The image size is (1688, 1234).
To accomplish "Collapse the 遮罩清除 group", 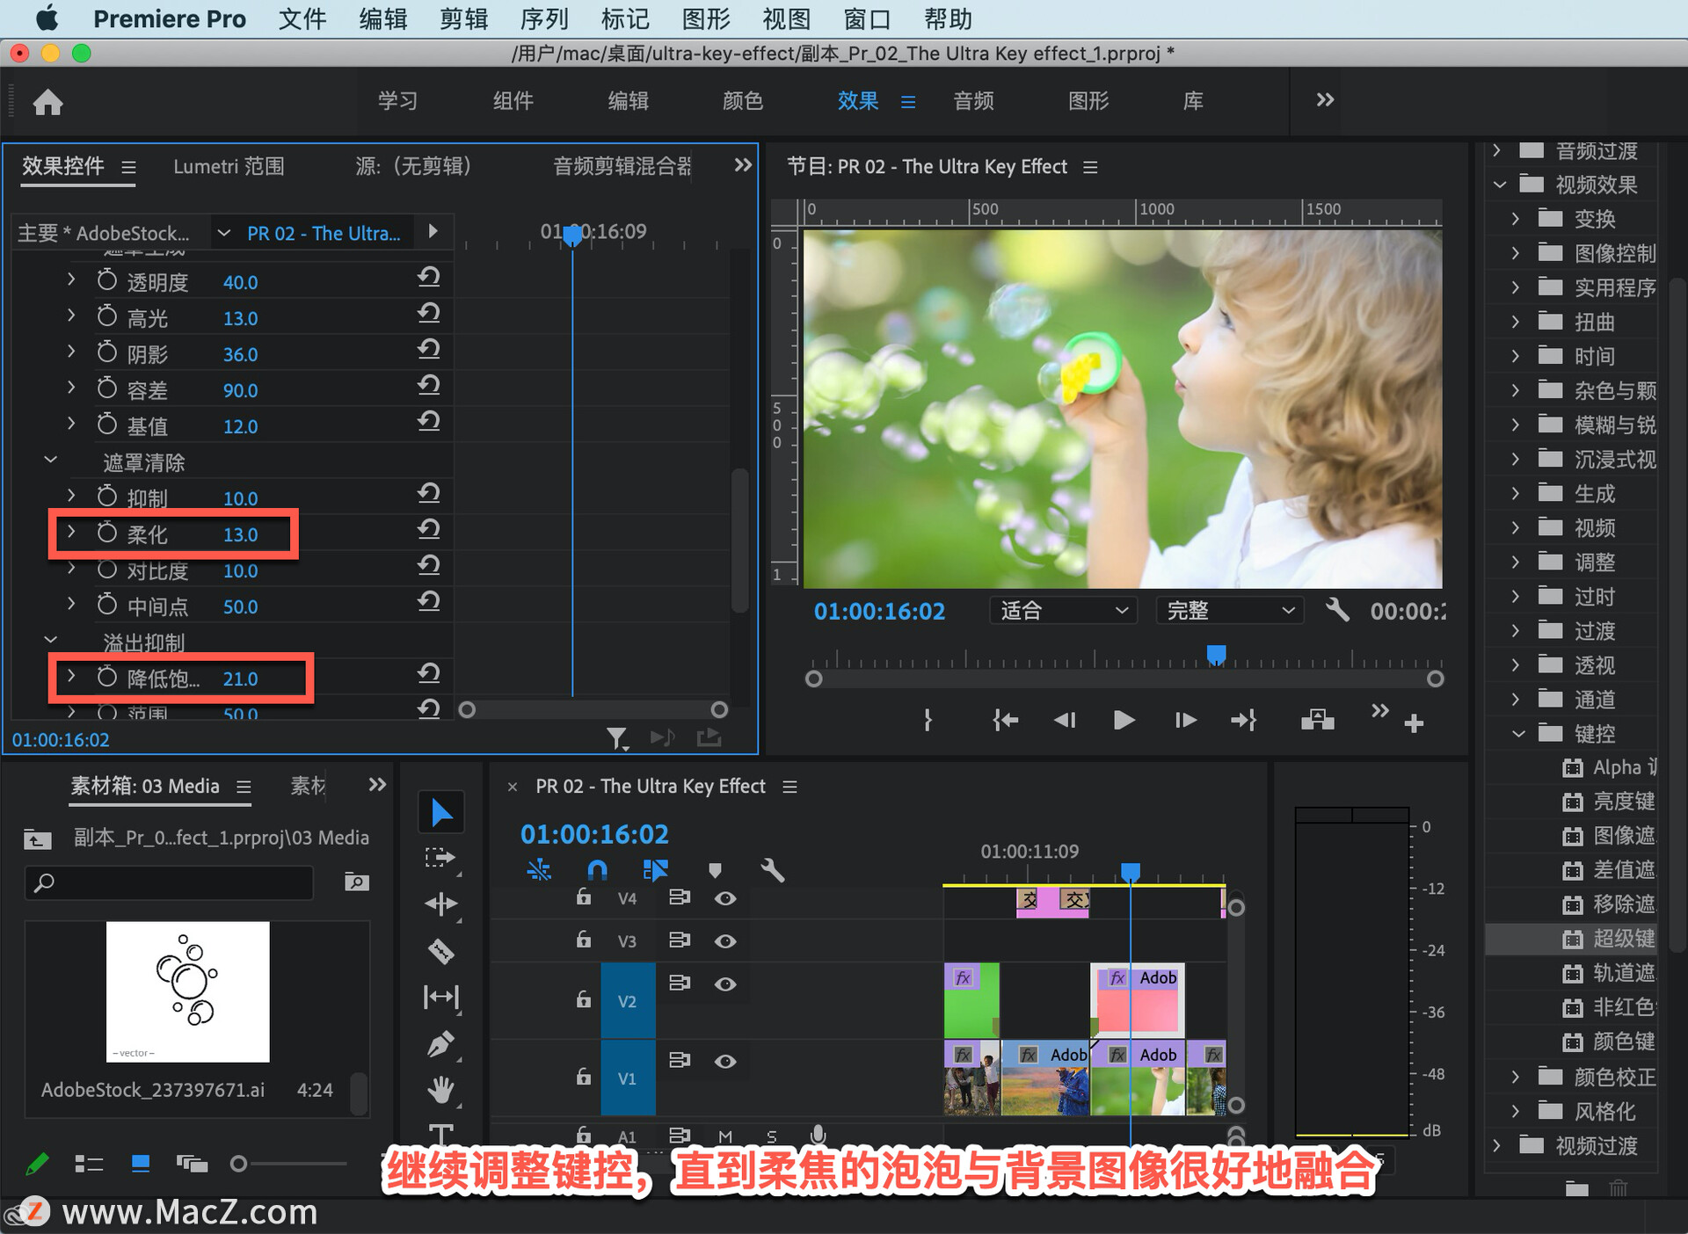I will [51, 460].
